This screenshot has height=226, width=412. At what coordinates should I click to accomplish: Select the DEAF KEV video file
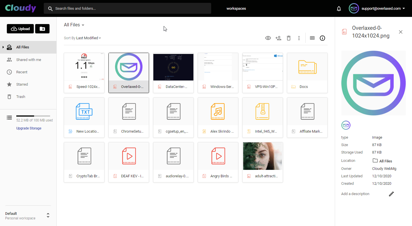click(x=129, y=162)
